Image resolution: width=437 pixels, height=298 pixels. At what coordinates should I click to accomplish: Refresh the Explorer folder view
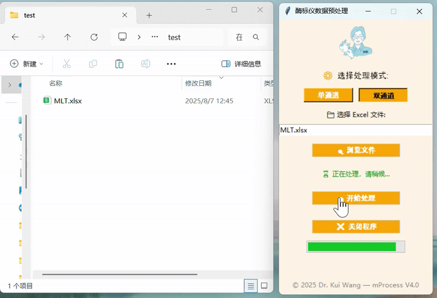pos(94,37)
